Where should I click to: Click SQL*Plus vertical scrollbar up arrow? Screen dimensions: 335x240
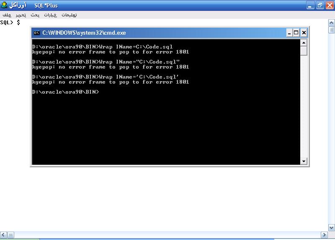point(332,23)
